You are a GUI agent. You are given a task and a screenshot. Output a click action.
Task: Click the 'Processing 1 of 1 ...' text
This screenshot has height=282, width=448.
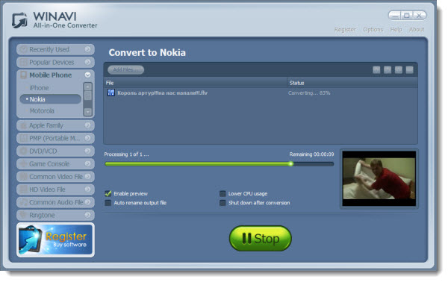(126, 154)
